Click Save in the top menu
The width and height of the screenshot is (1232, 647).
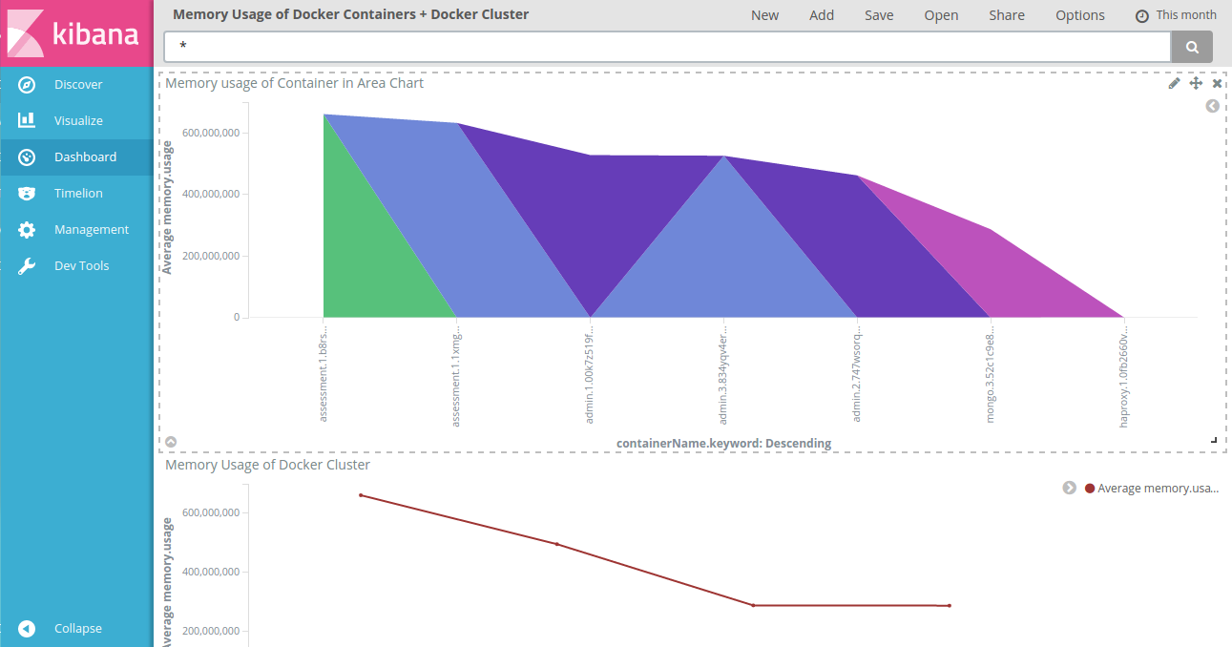[x=879, y=15]
